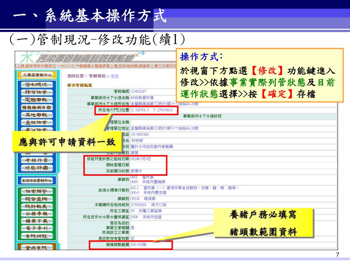
Task: Click watershed value 257000201 得子口溪
Action: click(149, 205)
